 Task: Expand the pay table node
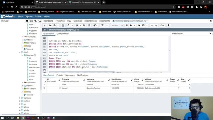[x=19, y=104]
